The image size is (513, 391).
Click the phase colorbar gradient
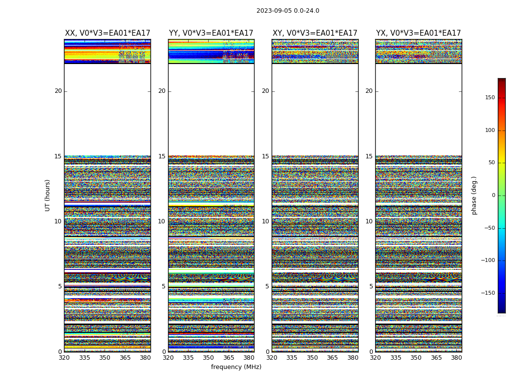coord(502,195)
